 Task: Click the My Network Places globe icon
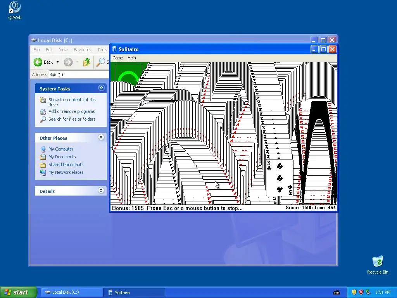[x=43, y=172]
